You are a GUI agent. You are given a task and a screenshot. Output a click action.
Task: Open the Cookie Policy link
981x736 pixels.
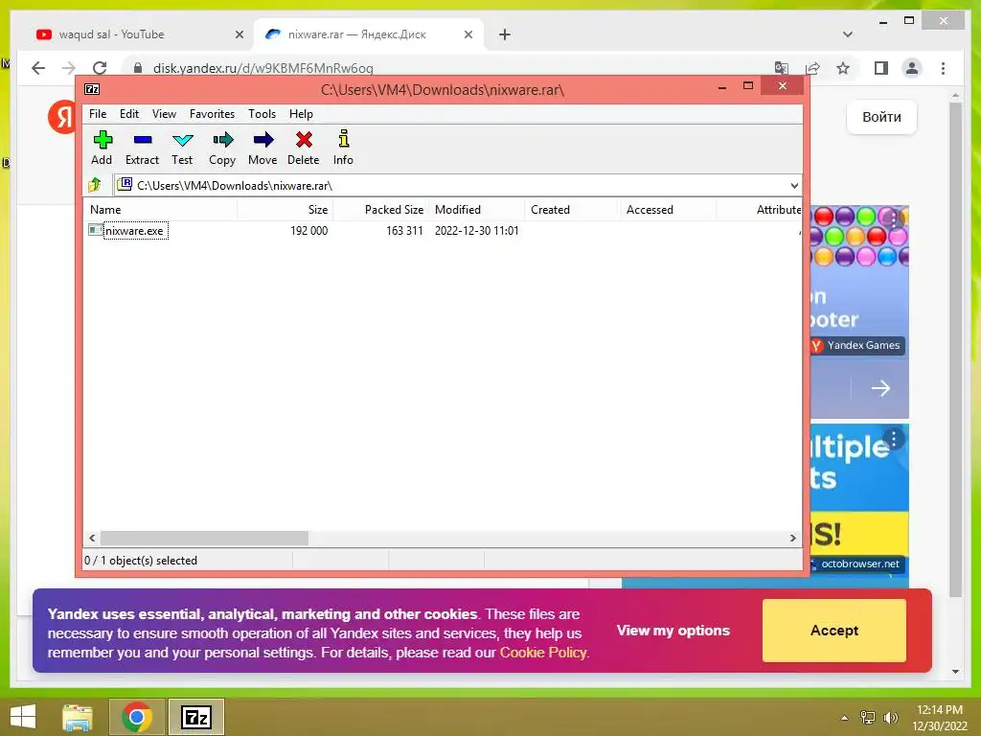click(x=543, y=652)
